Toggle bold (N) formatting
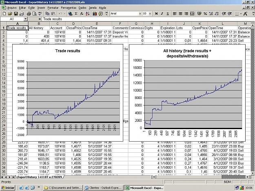The height and width of the screenshot is (191, 255). [156, 13]
